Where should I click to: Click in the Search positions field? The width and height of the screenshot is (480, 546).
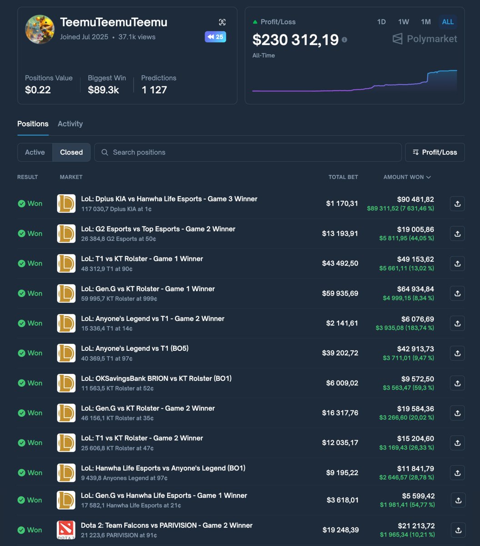248,152
